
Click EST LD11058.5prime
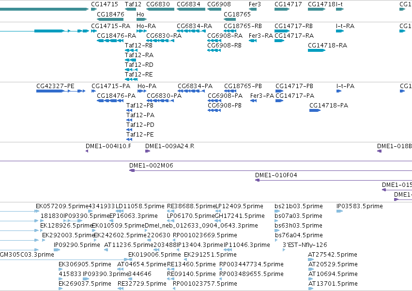point(140,206)
